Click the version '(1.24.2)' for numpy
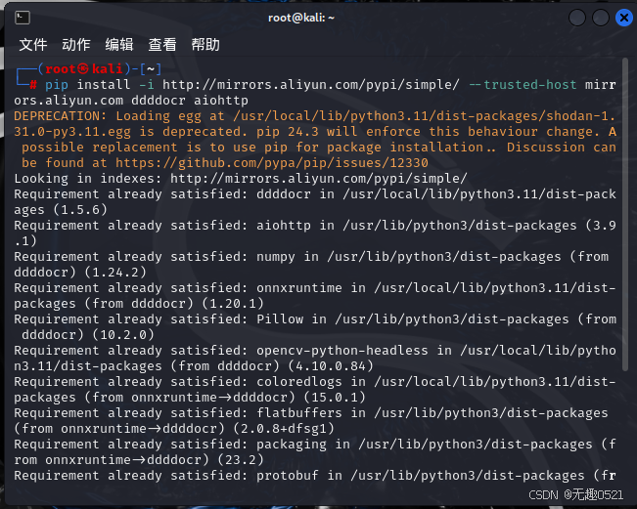Viewport: 637px width, 509px height. click(115, 273)
